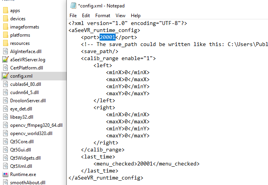
Task: Select the Runtime.exe application icon
Action: coord(5,174)
